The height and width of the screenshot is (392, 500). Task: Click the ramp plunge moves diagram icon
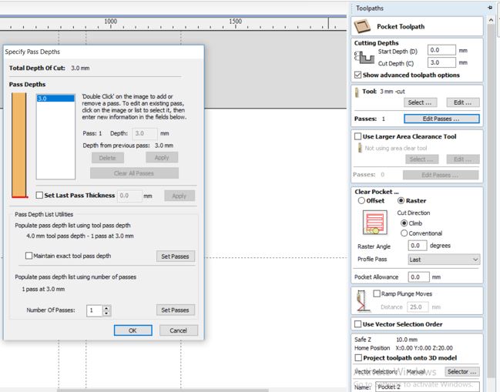point(362,300)
